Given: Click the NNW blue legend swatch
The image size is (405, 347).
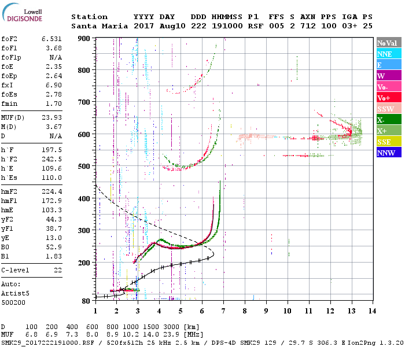Looking at the screenshot, I should [389, 153].
